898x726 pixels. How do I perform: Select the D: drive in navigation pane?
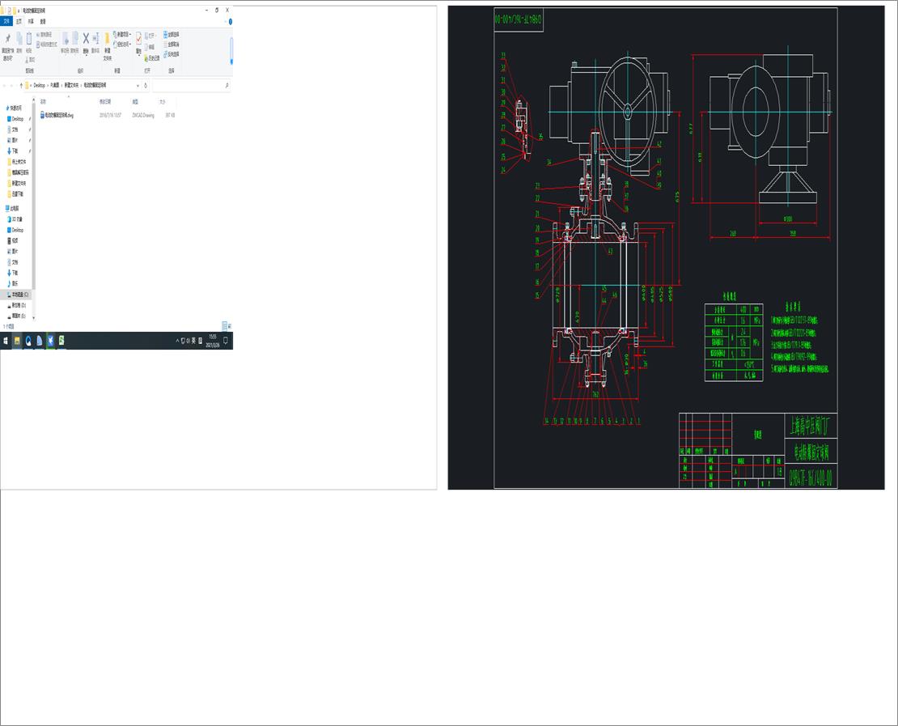click(x=17, y=305)
